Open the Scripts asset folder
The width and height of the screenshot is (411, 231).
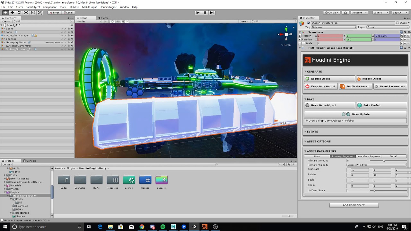145,182
